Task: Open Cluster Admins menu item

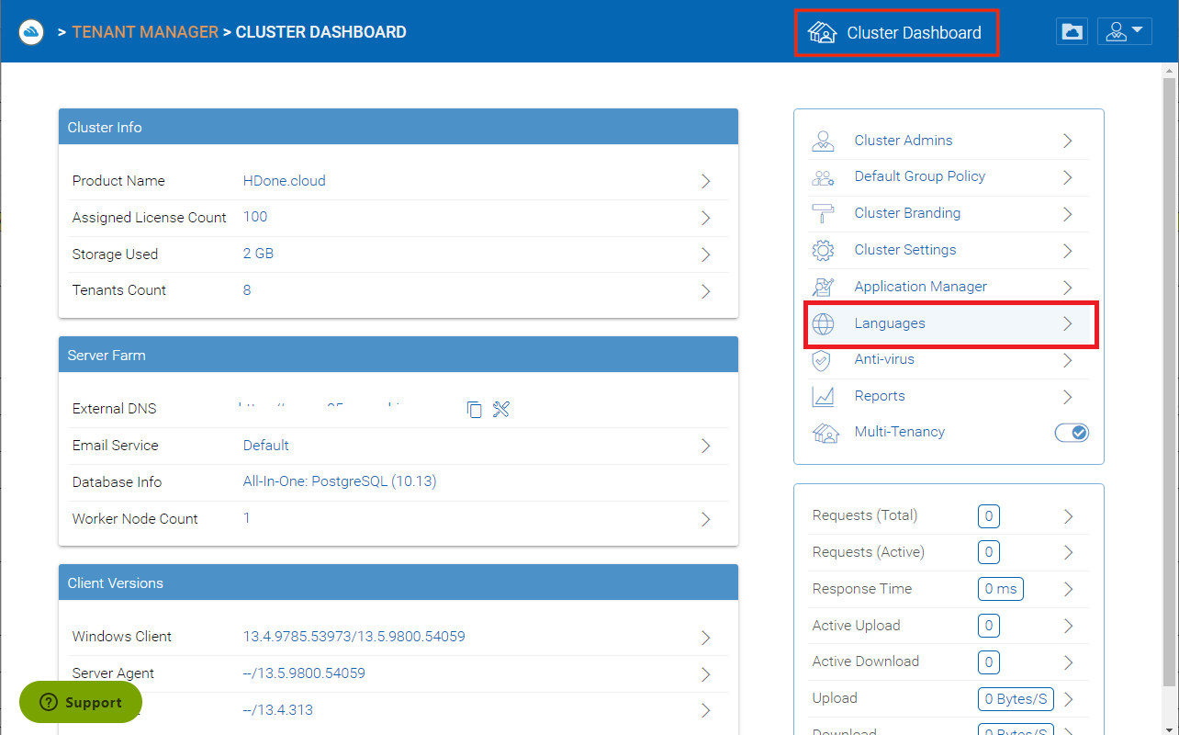Action: [x=949, y=141]
